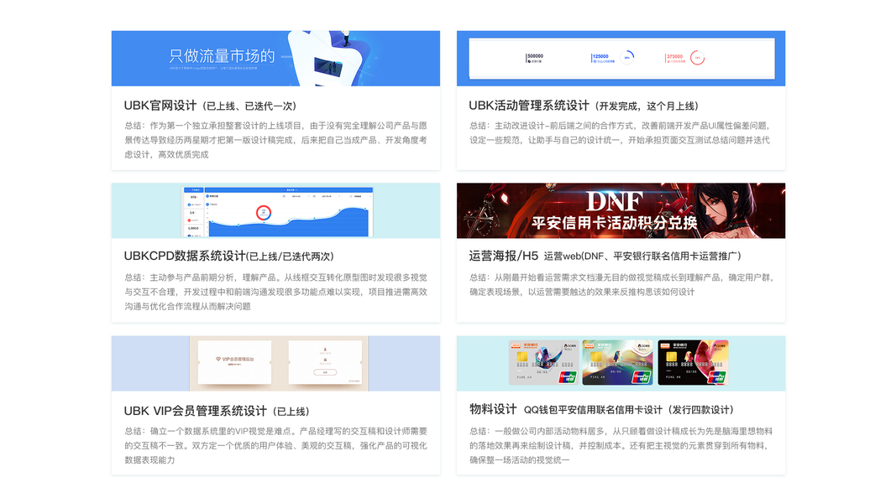Open the UBKCPD数据系统 chart thumbnail
Screen dimensions: 896x503
275,210
